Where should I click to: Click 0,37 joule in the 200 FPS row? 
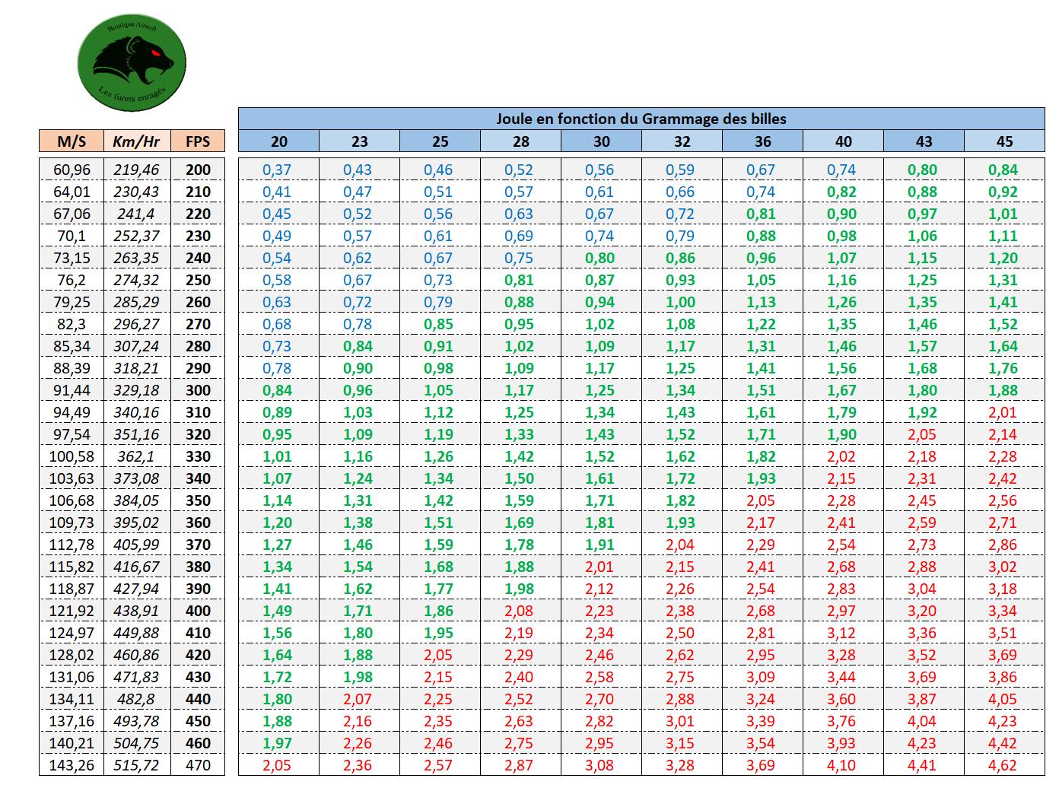278,170
